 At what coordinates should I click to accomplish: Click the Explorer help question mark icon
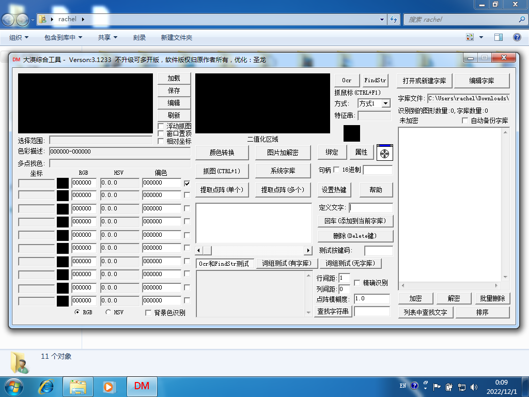point(517,37)
